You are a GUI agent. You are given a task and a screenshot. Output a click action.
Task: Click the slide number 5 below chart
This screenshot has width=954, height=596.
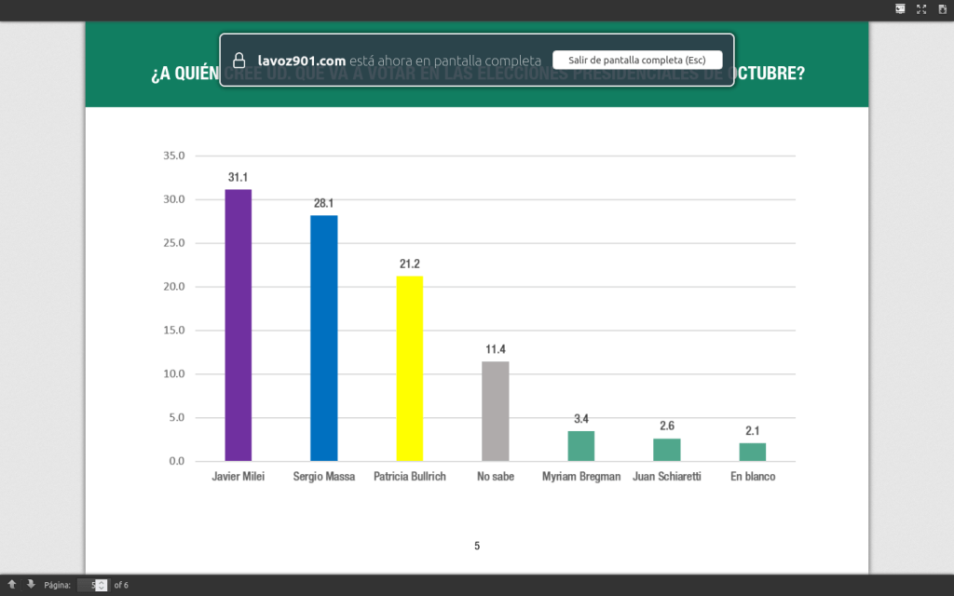point(477,546)
